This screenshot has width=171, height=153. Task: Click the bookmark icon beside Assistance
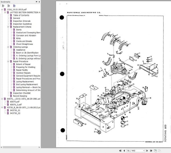click(x=14, y=50)
